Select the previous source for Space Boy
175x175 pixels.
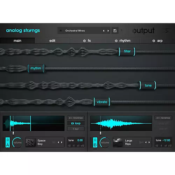pyautogui.click(x=58, y=142)
